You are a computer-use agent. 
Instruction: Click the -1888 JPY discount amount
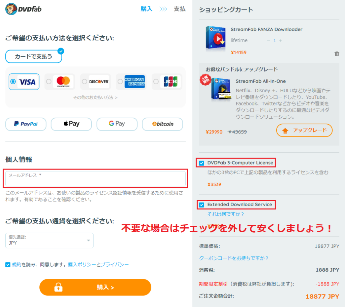327,284
